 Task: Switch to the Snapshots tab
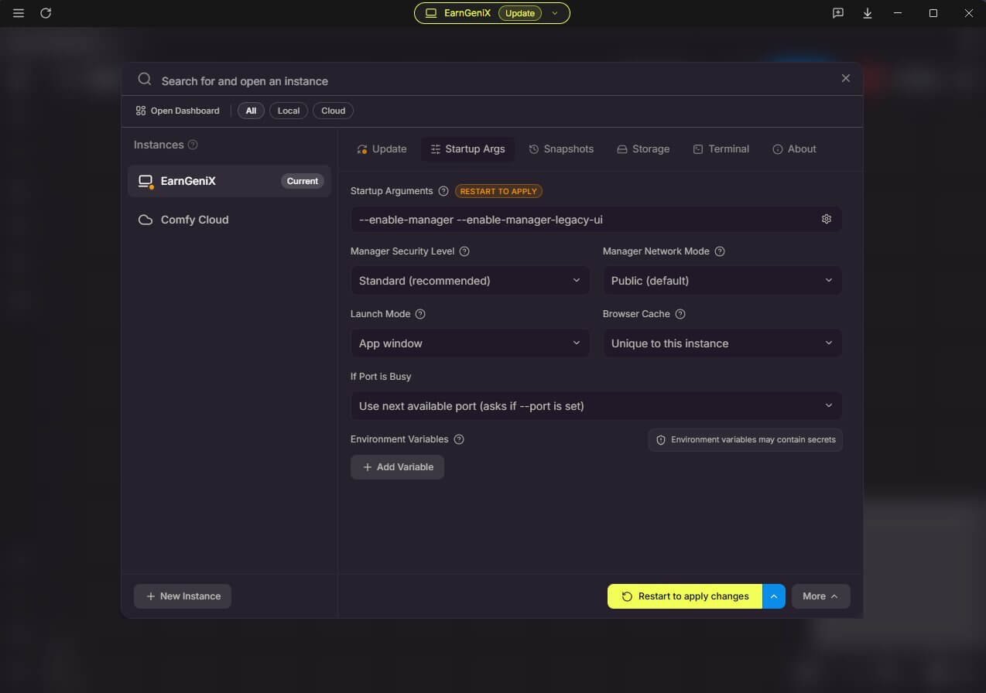pyautogui.click(x=561, y=149)
